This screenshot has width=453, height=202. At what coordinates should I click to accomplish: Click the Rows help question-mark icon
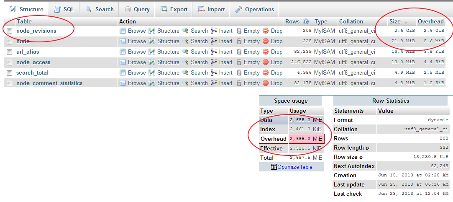click(306, 22)
